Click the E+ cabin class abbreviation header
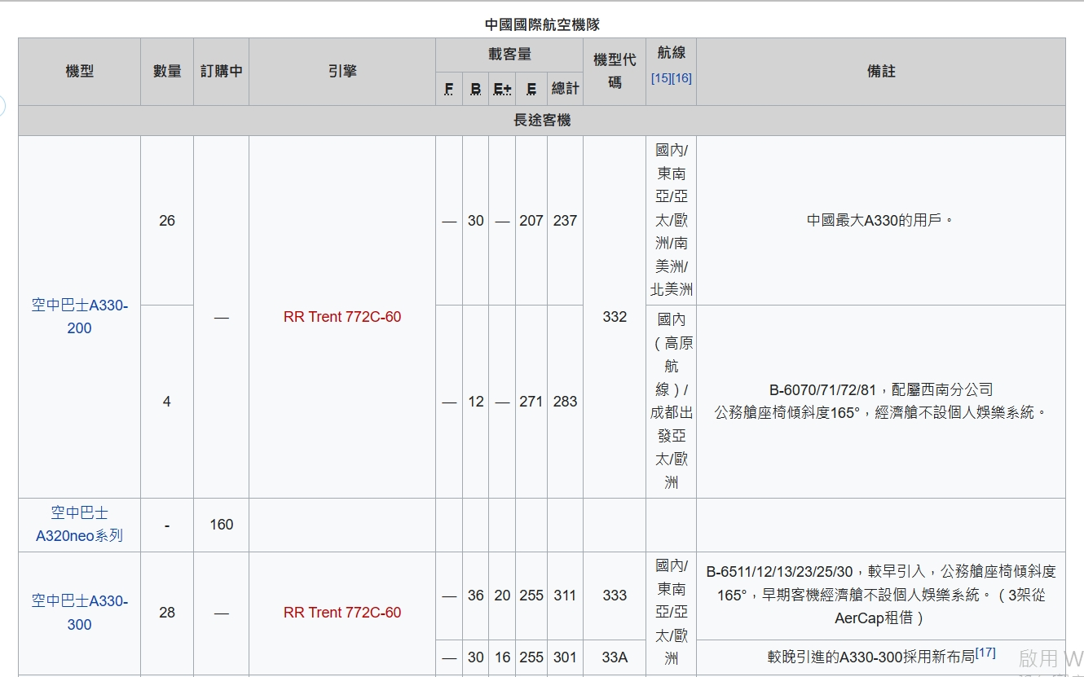This screenshot has width=1084, height=677. tap(502, 89)
